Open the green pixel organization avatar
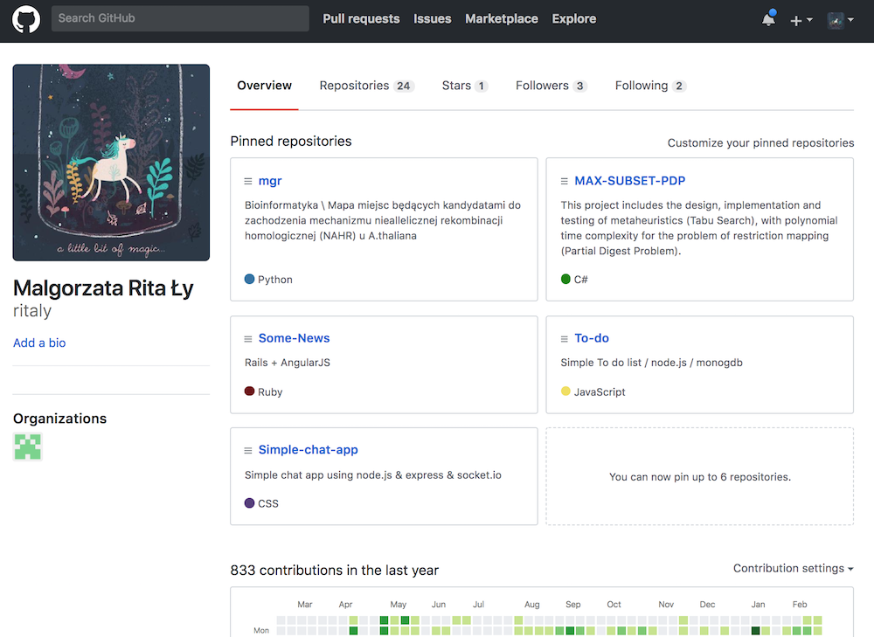This screenshot has height=637, width=874. point(28,447)
